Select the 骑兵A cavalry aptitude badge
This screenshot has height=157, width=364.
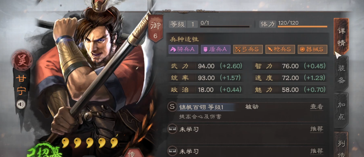pyautogui.click(x=183, y=50)
